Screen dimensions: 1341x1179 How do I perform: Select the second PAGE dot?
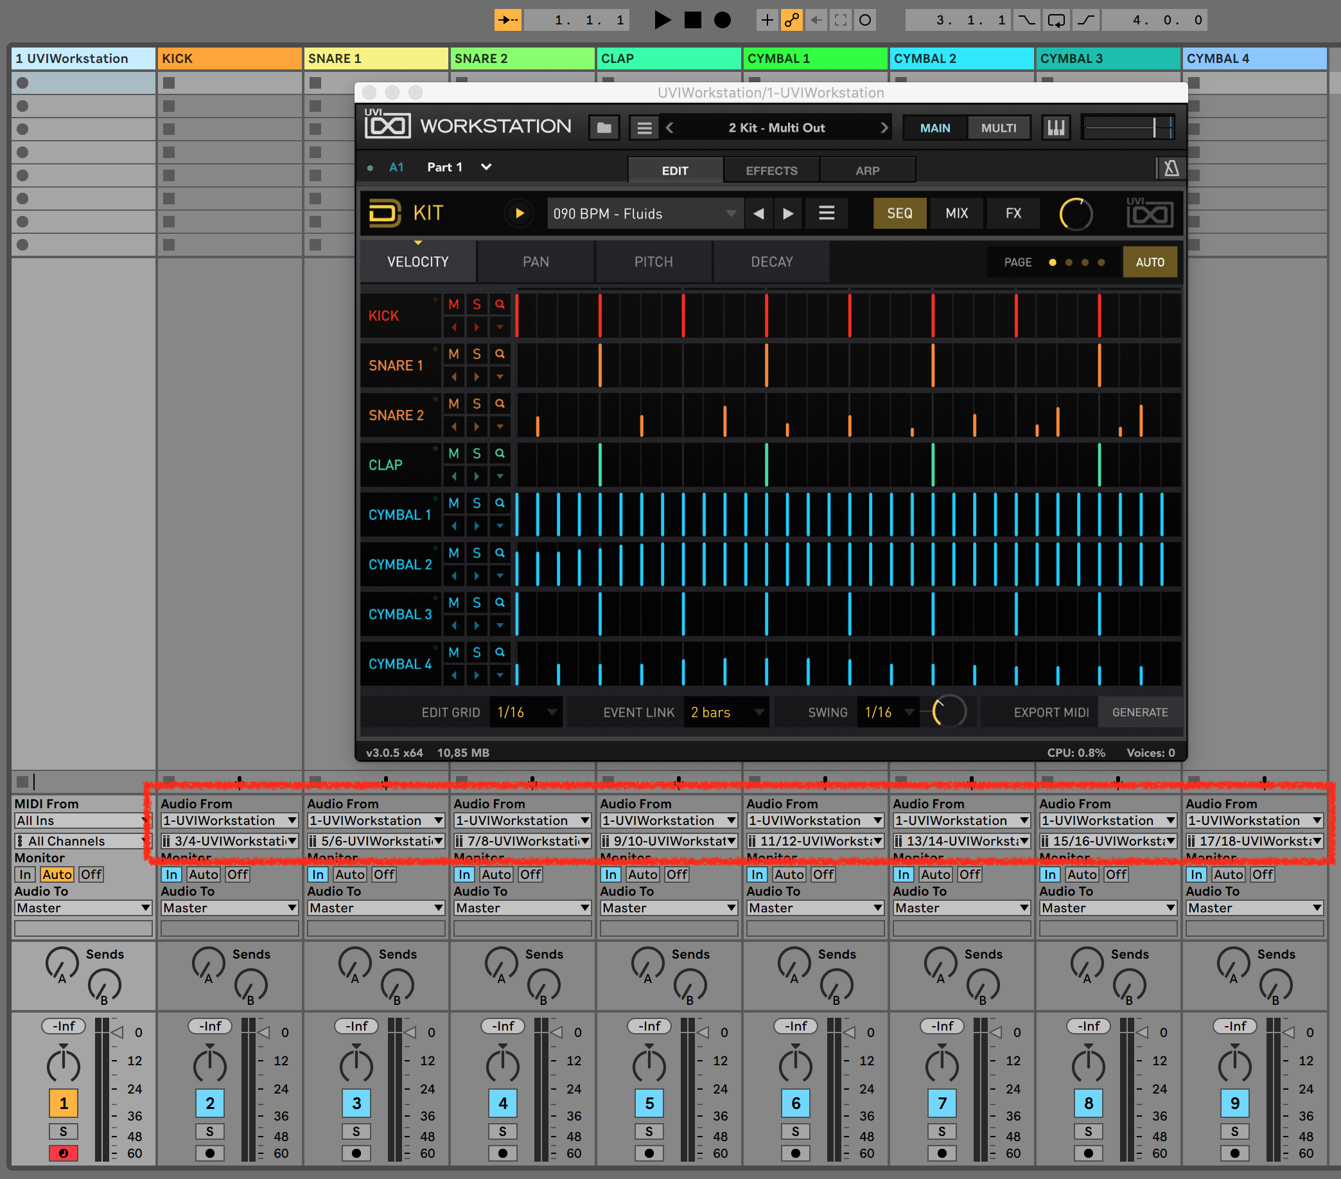point(1069,263)
